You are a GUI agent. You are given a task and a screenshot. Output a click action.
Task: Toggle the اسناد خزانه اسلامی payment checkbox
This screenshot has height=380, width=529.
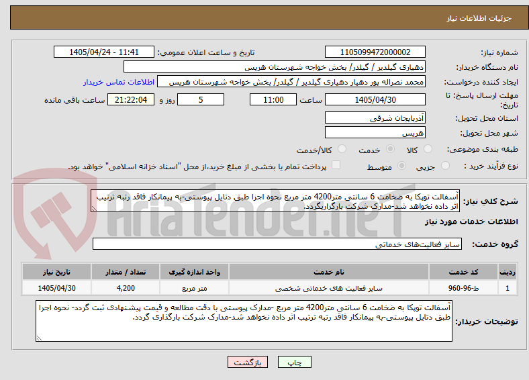336,165
